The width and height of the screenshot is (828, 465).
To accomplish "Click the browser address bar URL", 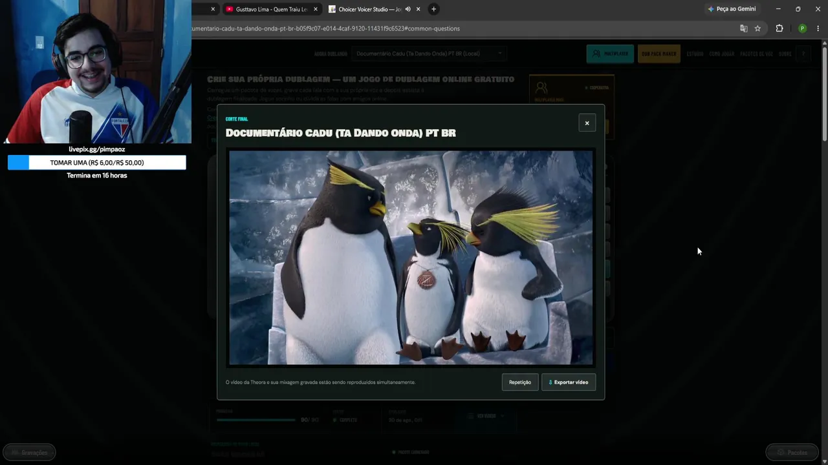I will coord(326,28).
